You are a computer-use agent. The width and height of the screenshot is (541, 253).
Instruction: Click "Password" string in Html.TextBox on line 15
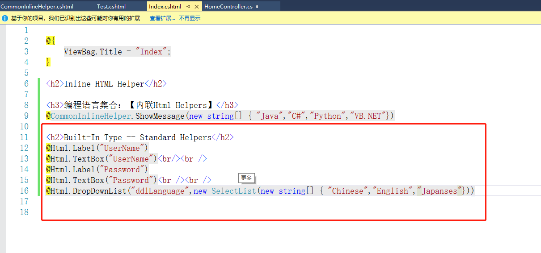[x=131, y=180]
